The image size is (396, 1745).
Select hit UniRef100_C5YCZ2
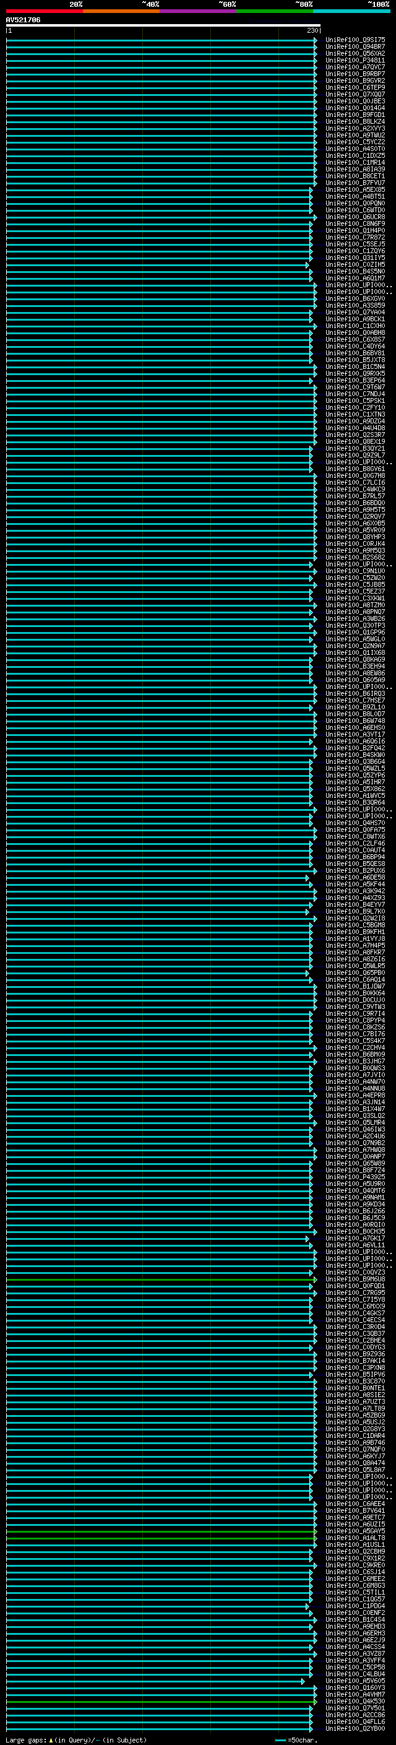tap(355, 142)
